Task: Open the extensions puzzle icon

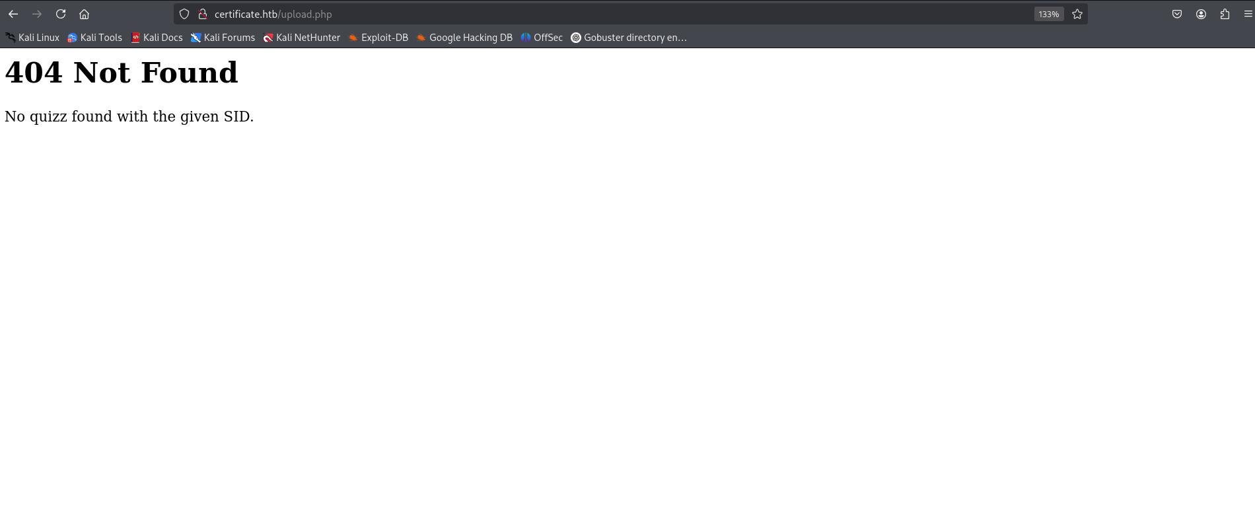Action: [1225, 14]
